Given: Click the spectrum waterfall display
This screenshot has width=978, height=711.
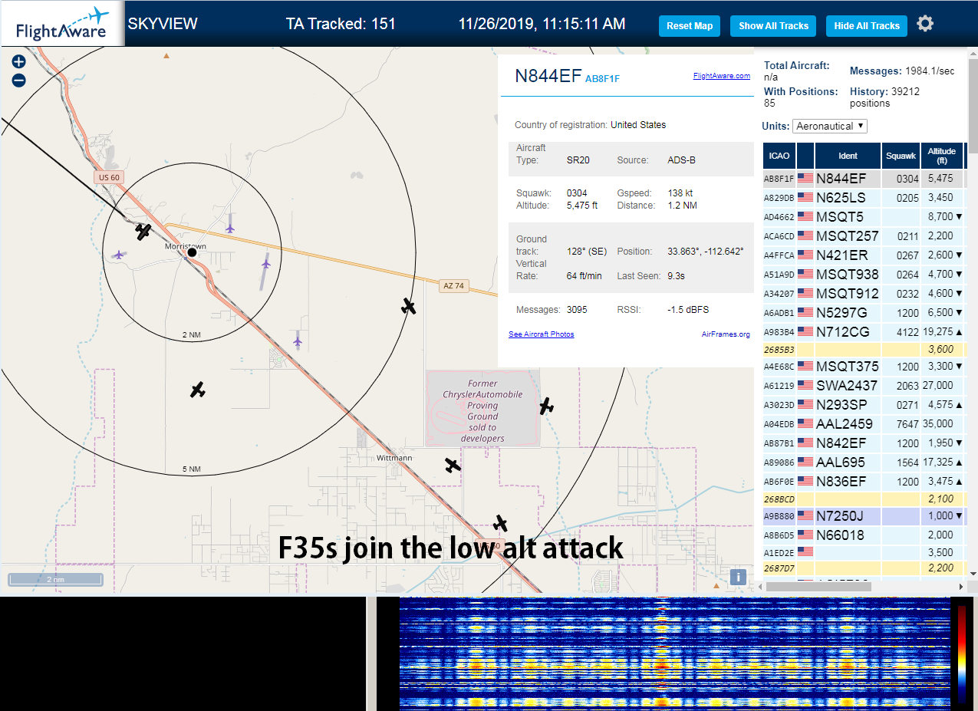Looking at the screenshot, I should coord(675,653).
